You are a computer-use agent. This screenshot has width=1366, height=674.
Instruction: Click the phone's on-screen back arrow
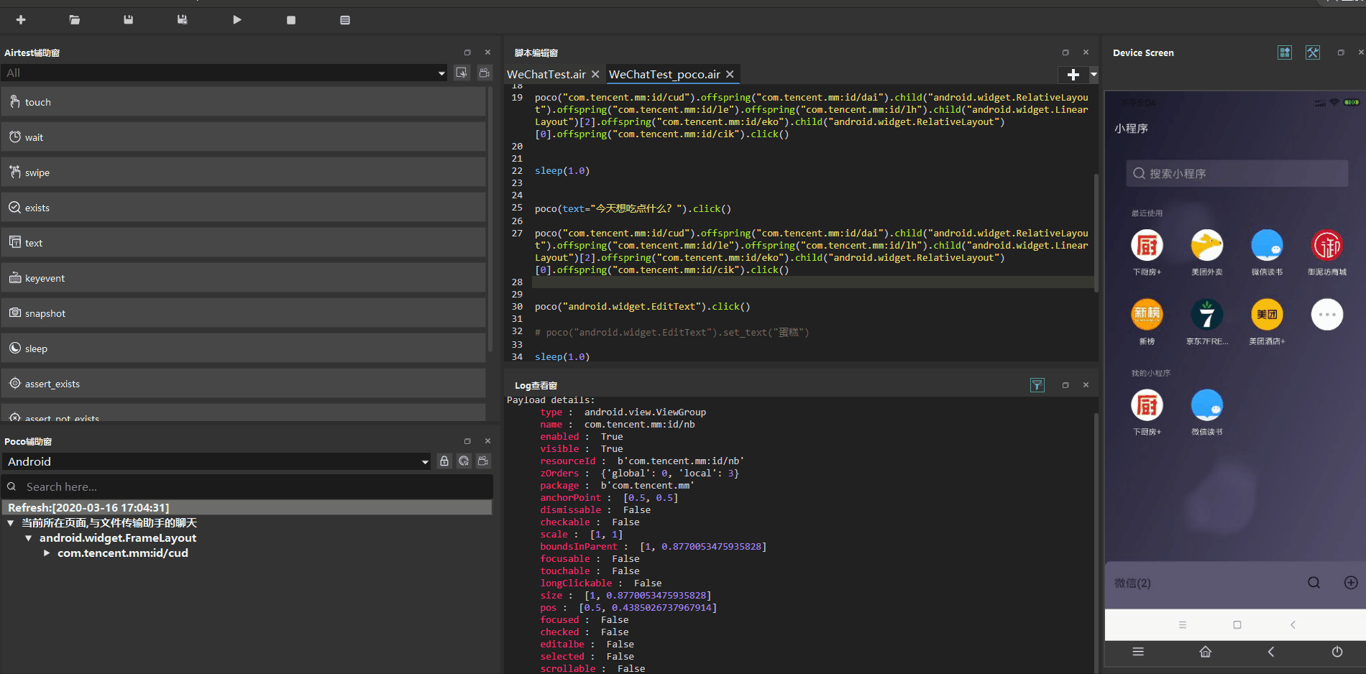coord(1293,624)
